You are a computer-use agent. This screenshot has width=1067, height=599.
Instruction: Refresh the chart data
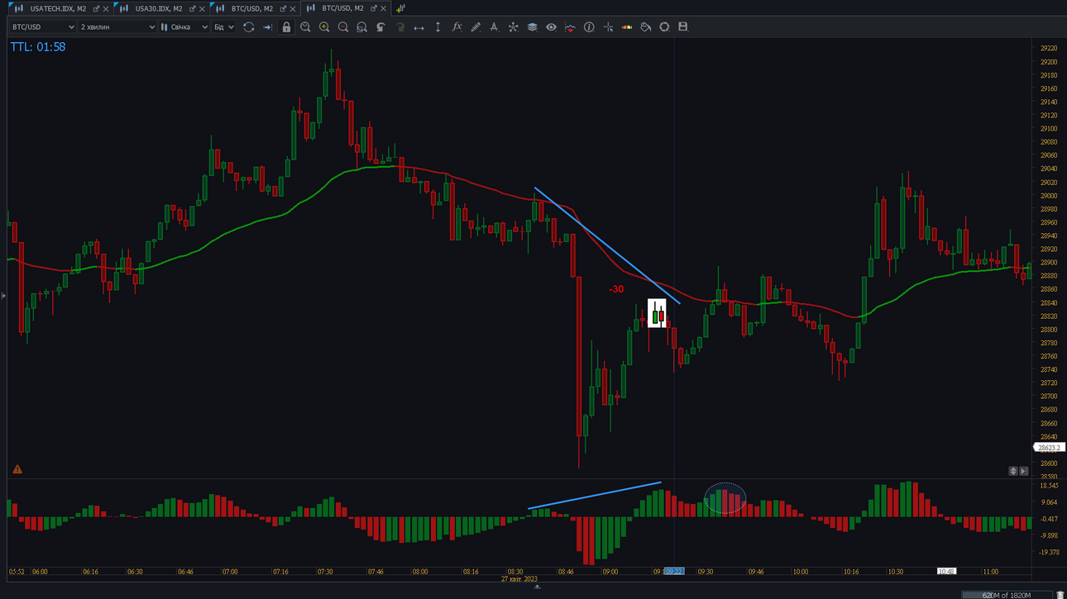(248, 27)
